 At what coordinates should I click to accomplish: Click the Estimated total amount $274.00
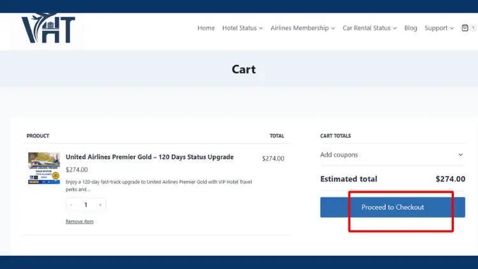click(450, 179)
